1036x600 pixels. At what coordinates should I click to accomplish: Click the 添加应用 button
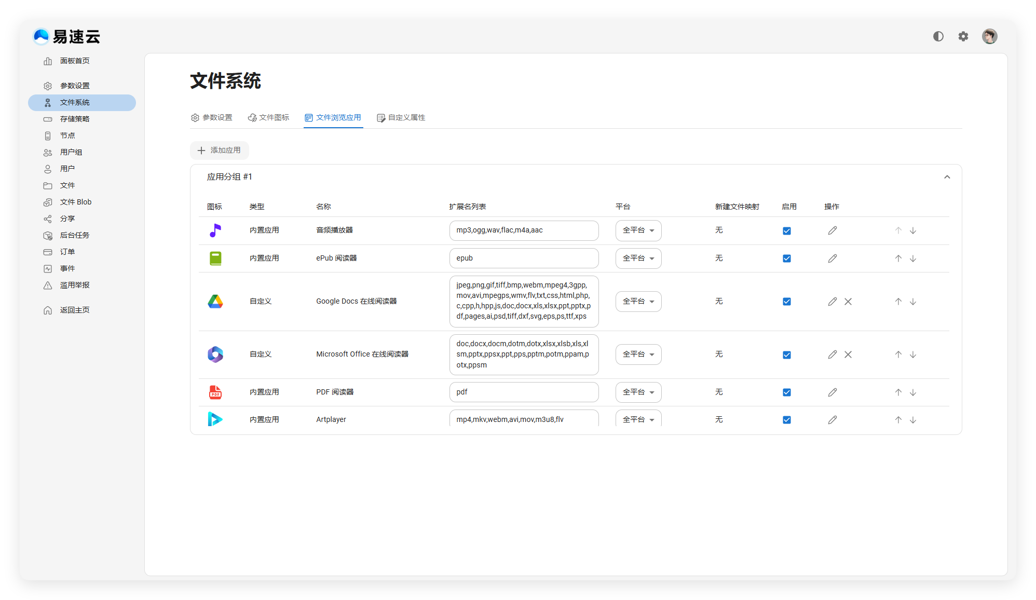click(219, 151)
